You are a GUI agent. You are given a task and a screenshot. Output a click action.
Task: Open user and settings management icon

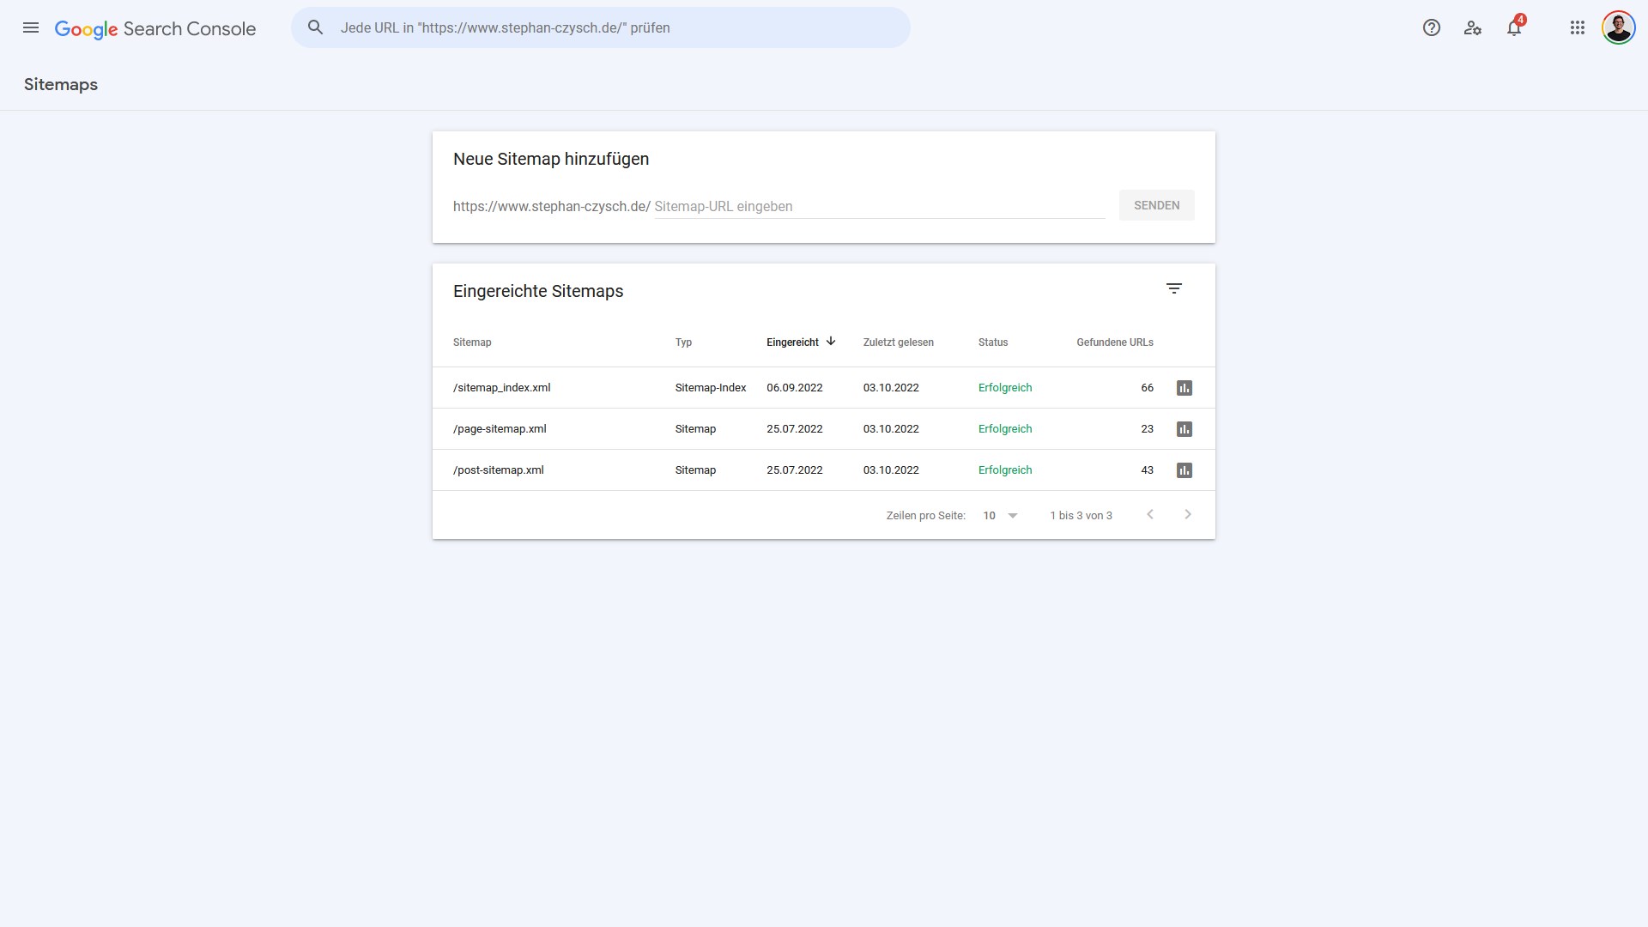pyautogui.click(x=1473, y=27)
